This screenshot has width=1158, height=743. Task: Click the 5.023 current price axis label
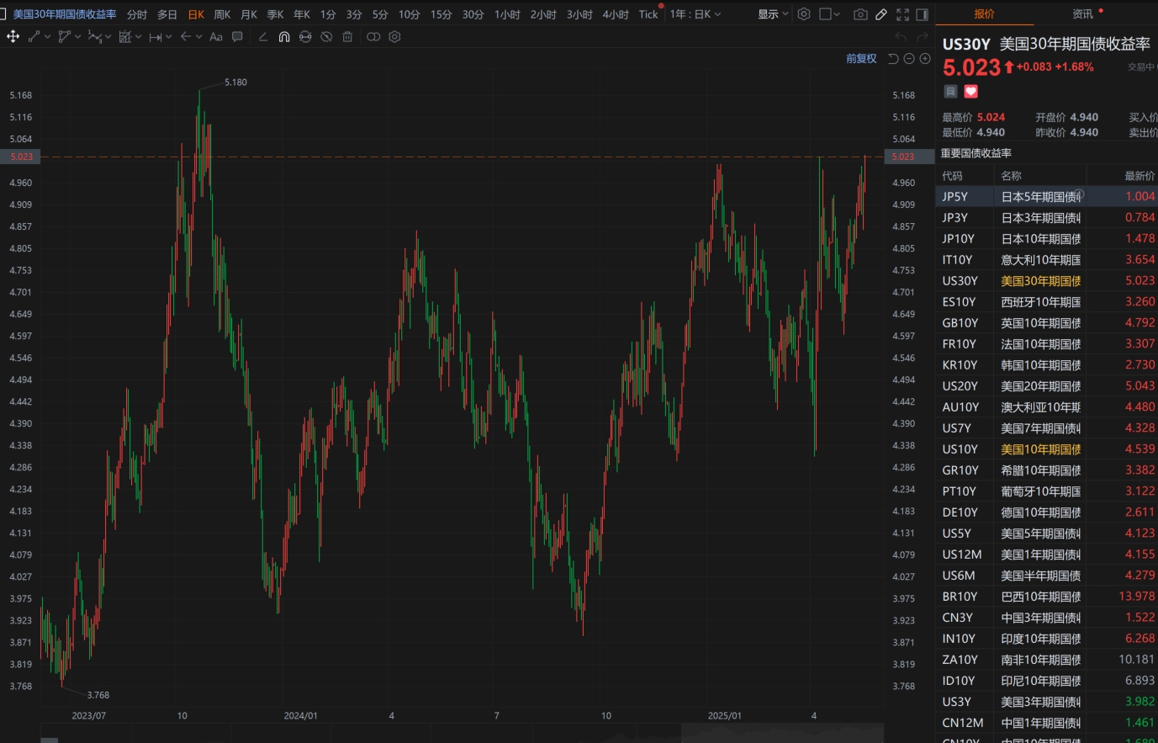(903, 157)
